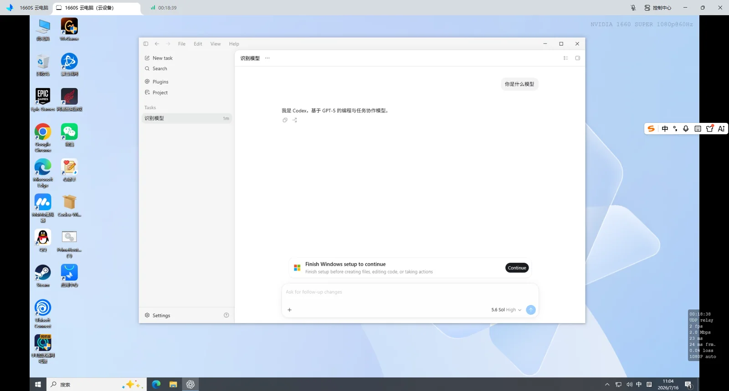Image resolution: width=729 pixels, height=391 pixels.
Task: Click the fork icon under the response
Action: [295, 120]
